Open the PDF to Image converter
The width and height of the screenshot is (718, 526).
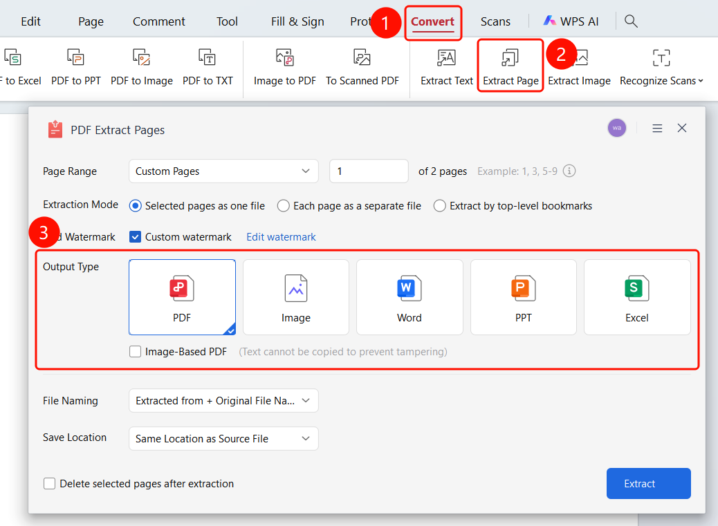142,68
